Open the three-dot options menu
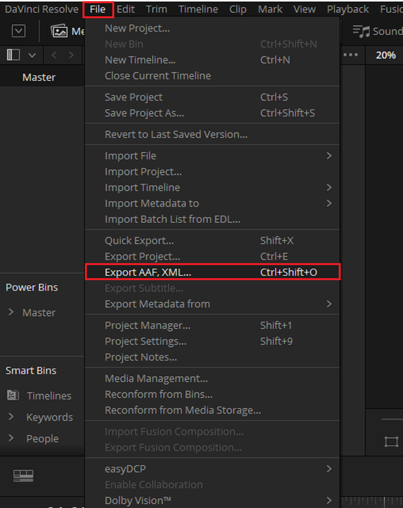Viewport: 403px width, 508px height. [350, 55]
